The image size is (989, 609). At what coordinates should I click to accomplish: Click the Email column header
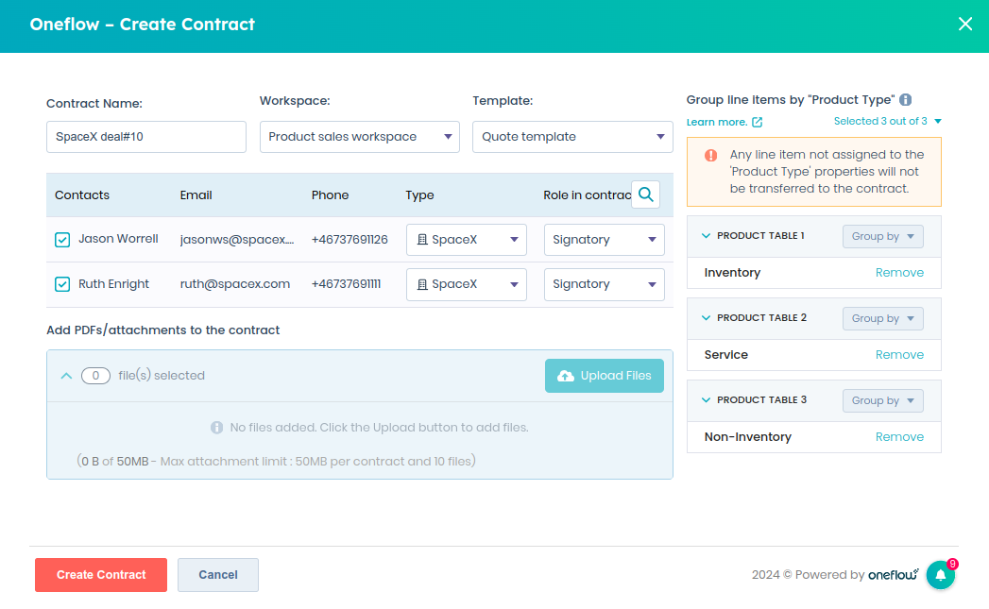tap(196, 195)
